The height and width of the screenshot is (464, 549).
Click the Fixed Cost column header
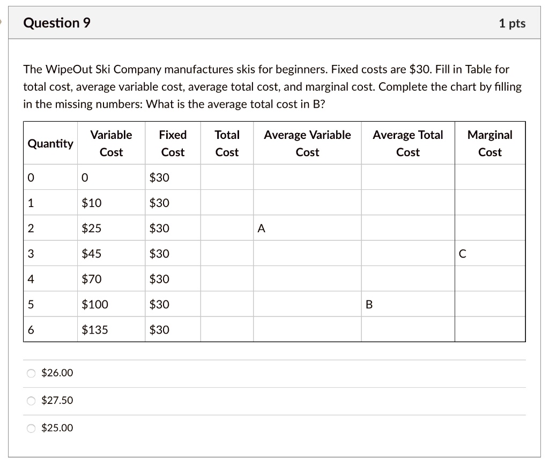(x=173, y=143)
